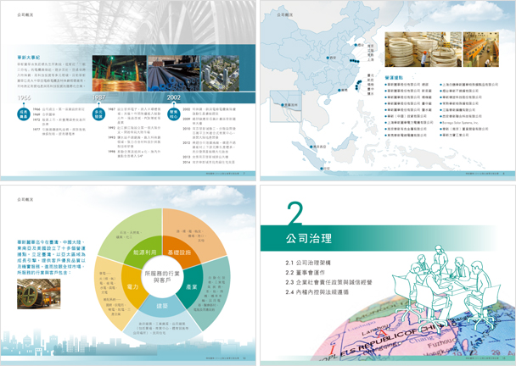Open section 2.1 公司治理架構
Viewport: 516px width, 366px height.
coord(308,263)
